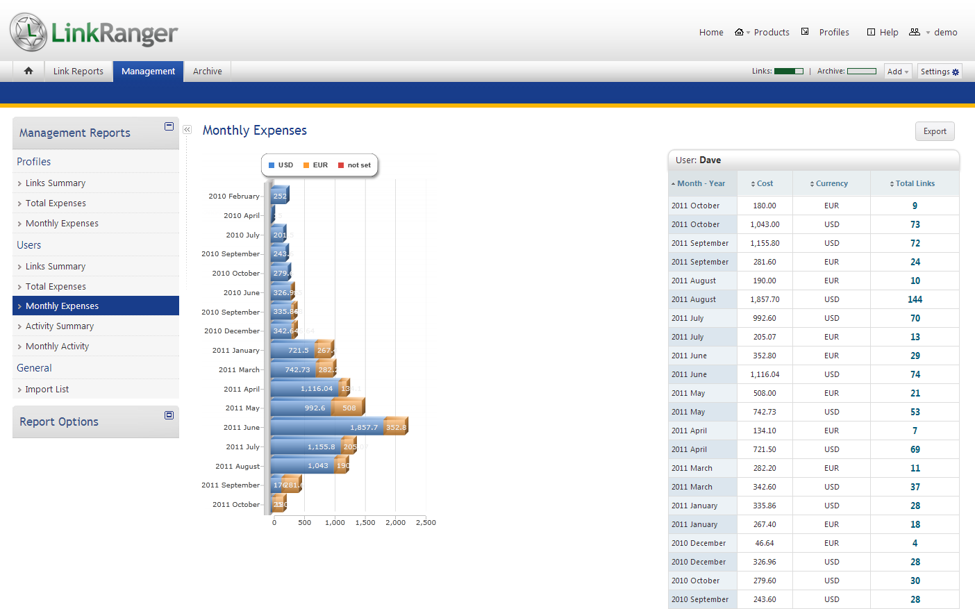Open the Add dropdown menu

click(897, 72)
